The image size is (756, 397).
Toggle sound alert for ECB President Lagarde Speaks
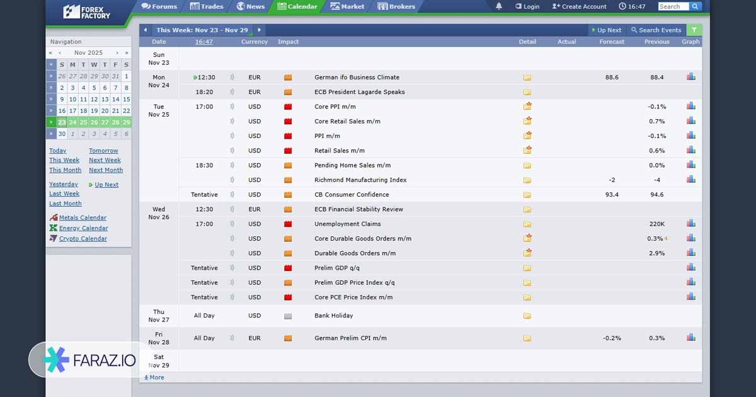tap(232, 92)
